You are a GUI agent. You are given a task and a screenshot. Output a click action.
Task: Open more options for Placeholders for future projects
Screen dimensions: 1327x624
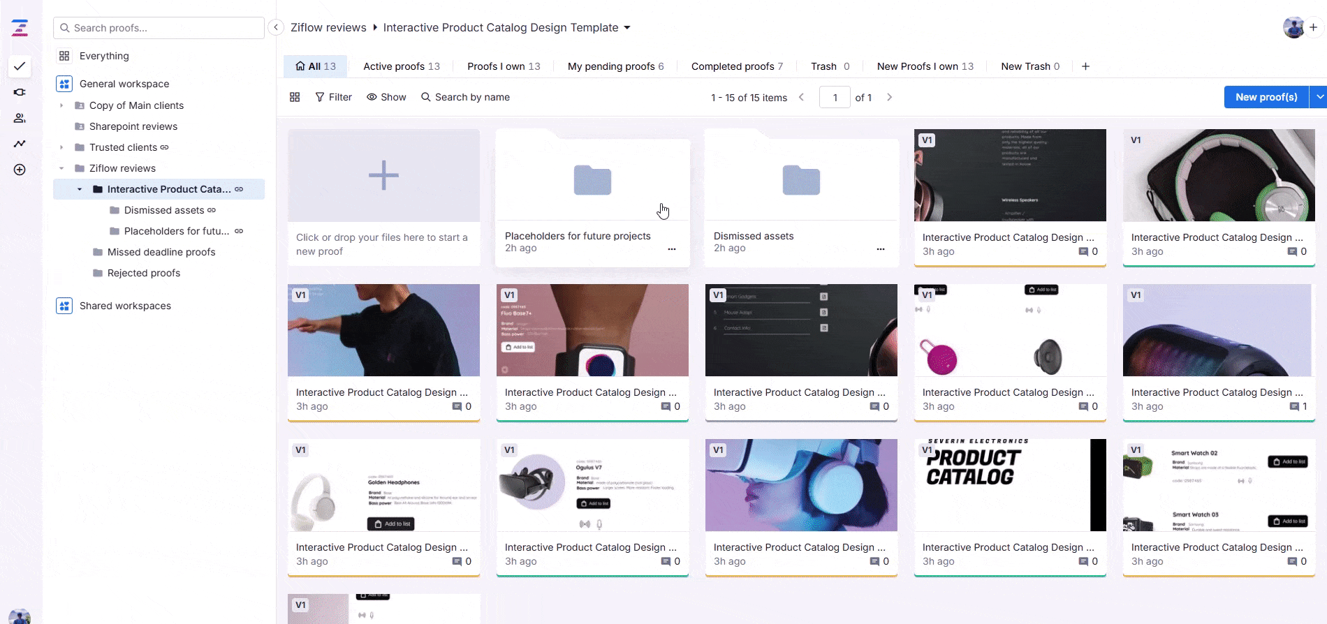[671, 249]
